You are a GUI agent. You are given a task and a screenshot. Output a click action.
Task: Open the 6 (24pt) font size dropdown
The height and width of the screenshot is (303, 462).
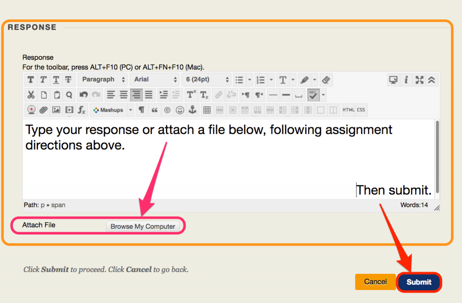[206, 80]
